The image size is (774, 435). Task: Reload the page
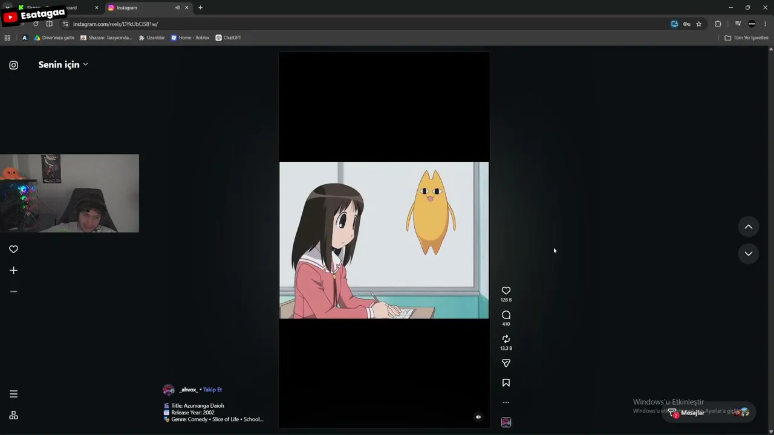click(36, 24)
